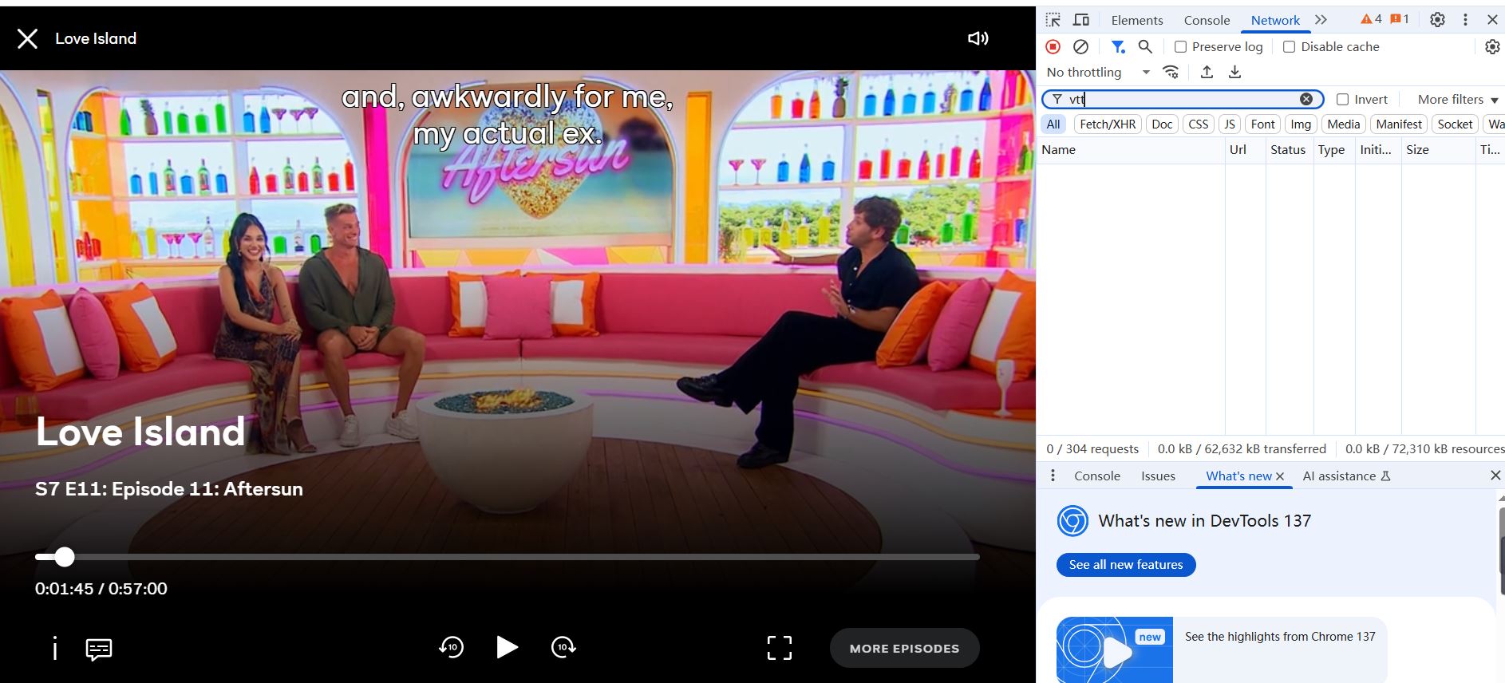Open DevTools customize three-dot menu
The height and width of the screenshot is (683, 1505).
(1465, 20)
